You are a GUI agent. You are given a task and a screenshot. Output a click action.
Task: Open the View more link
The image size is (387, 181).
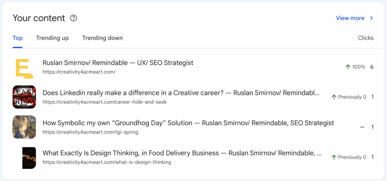(350, 18)
